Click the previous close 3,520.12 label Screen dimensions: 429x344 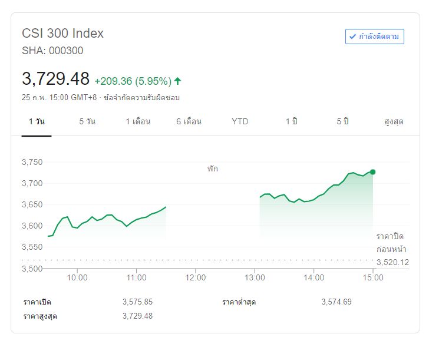392,262
